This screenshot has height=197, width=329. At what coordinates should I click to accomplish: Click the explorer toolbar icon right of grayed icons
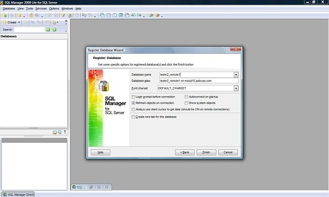[54, 22]
